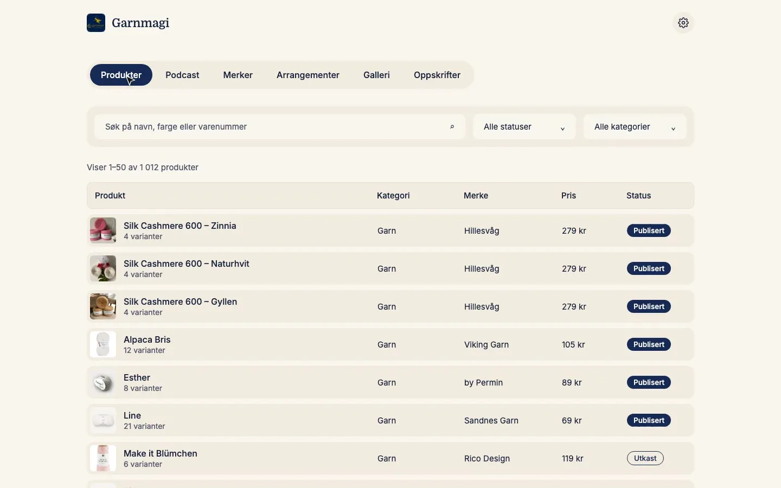
Task: Open the Silk Cashmere 600 – Zinnia thumbnail
Action: [x=103, y=230]
